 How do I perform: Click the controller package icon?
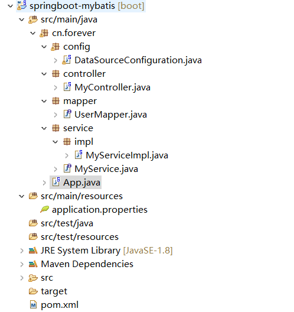55,74
